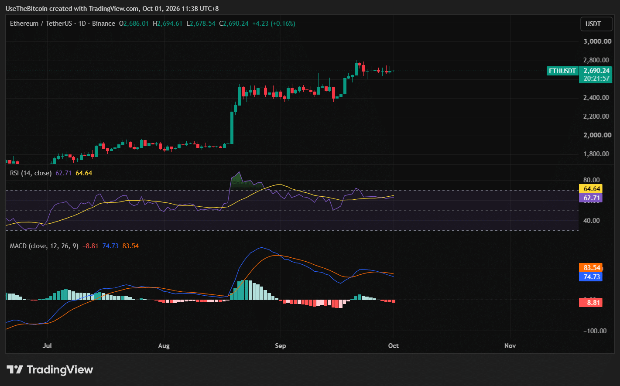620x386 pixels.
Task: Click the Aug label on the time axis
Action: [x=164, y=346]
